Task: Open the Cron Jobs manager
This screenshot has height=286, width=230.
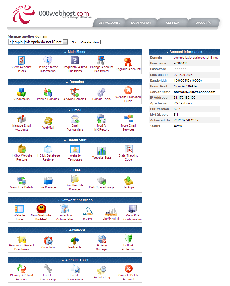Action: 48,241
